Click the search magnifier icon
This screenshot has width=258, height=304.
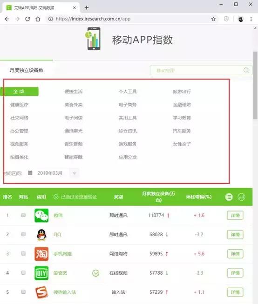[246, 70]
